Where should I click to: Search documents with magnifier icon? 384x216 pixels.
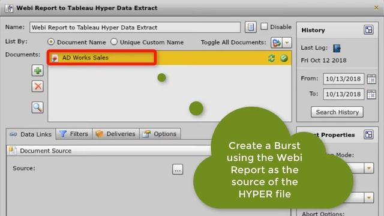tap(37, 107)
